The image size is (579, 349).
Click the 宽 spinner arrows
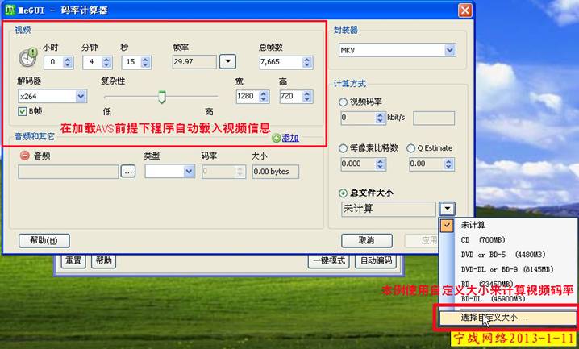click(264, 97)
